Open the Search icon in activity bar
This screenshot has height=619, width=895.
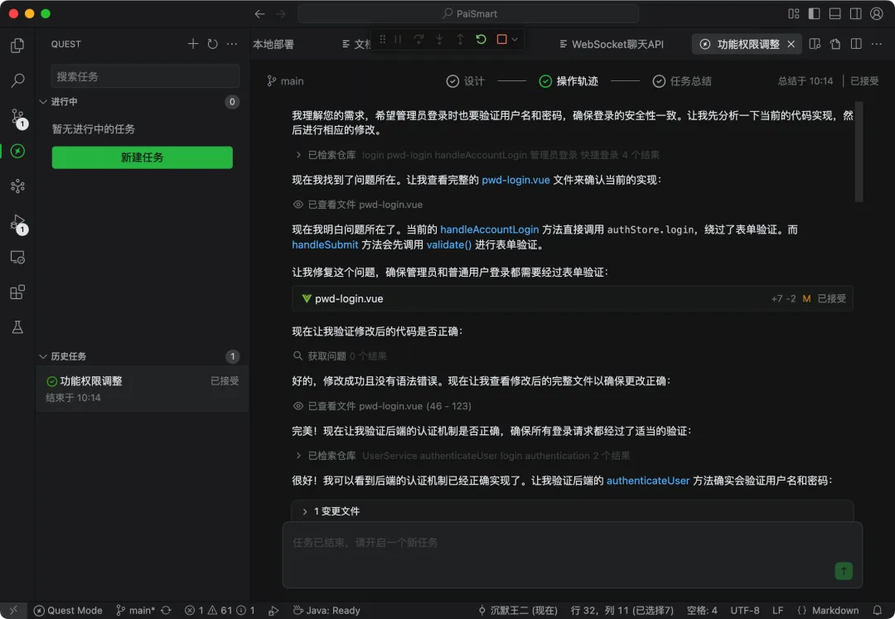pos(17,80)
